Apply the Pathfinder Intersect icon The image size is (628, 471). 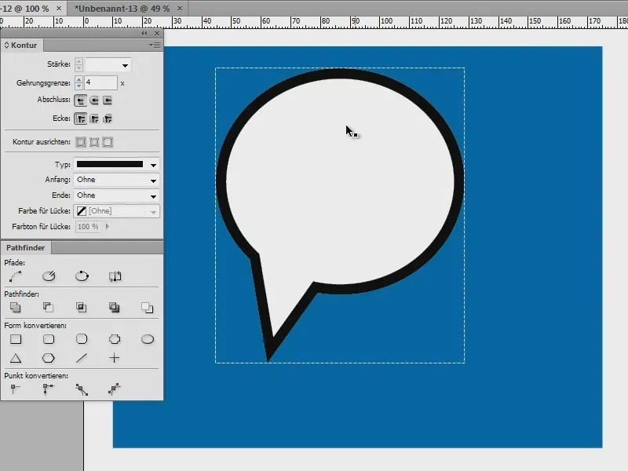pyautogui.click(x=82, y=308)
